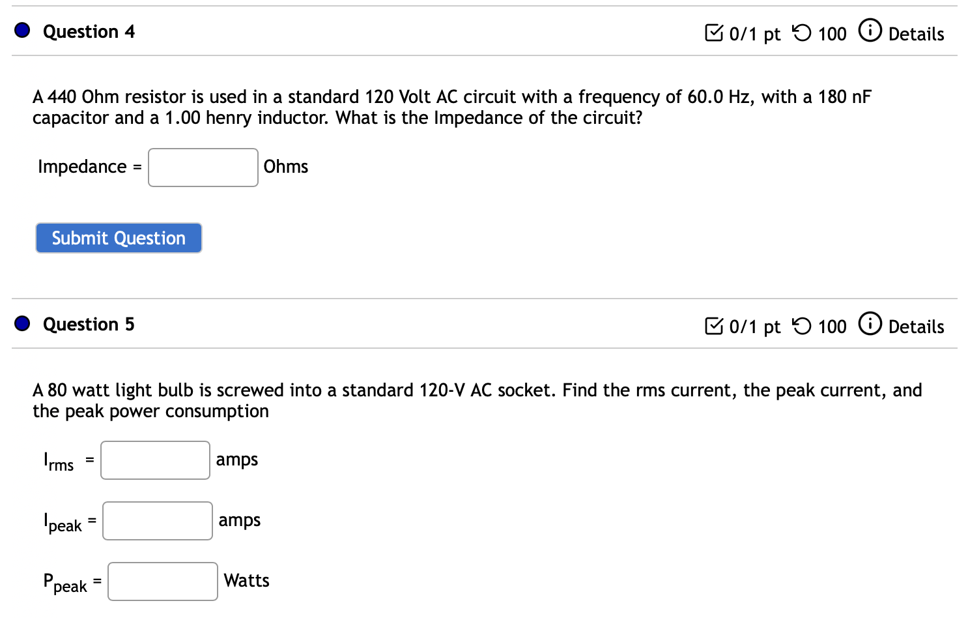Select the blue status dot beside Question 4
Image resolution: width=968 pixels, height=618 pixels.
coord(21,30)
